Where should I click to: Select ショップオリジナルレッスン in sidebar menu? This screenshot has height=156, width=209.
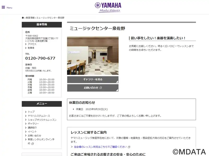[42, 120]
